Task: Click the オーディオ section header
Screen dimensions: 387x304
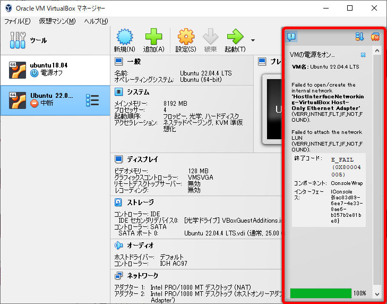Action: tap(141, 245)
